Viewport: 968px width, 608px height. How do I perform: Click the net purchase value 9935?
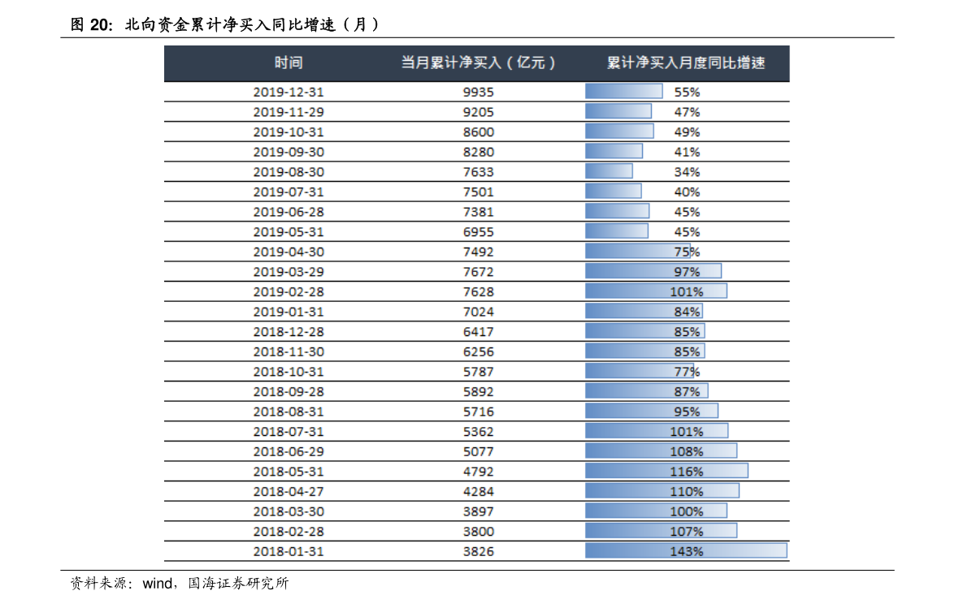tap(478, 92)
